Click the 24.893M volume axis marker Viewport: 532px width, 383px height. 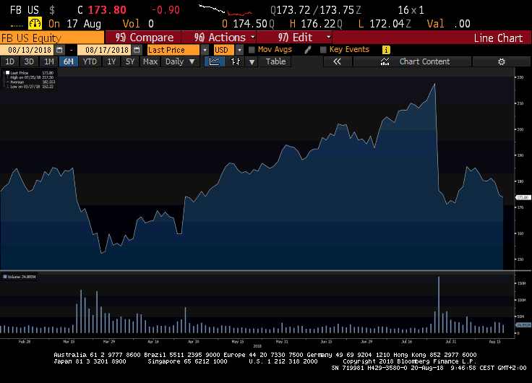point(523,325)
